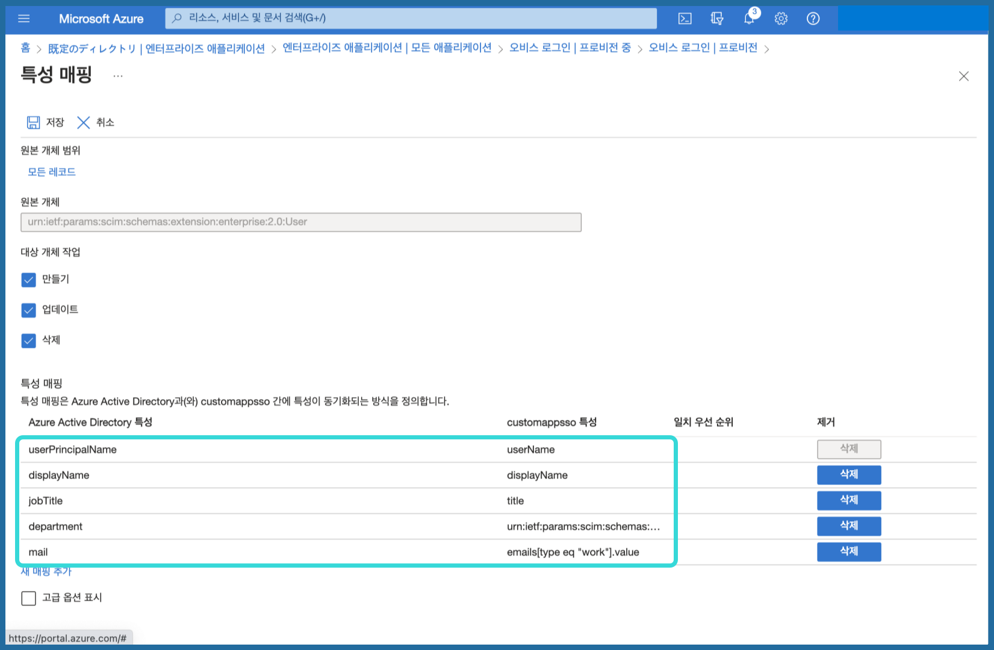Close the 특성 매핑 blade

(x=964, y=76)
